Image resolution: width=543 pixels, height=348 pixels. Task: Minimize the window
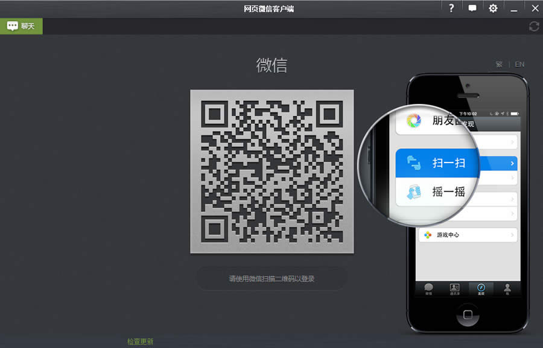514,8
